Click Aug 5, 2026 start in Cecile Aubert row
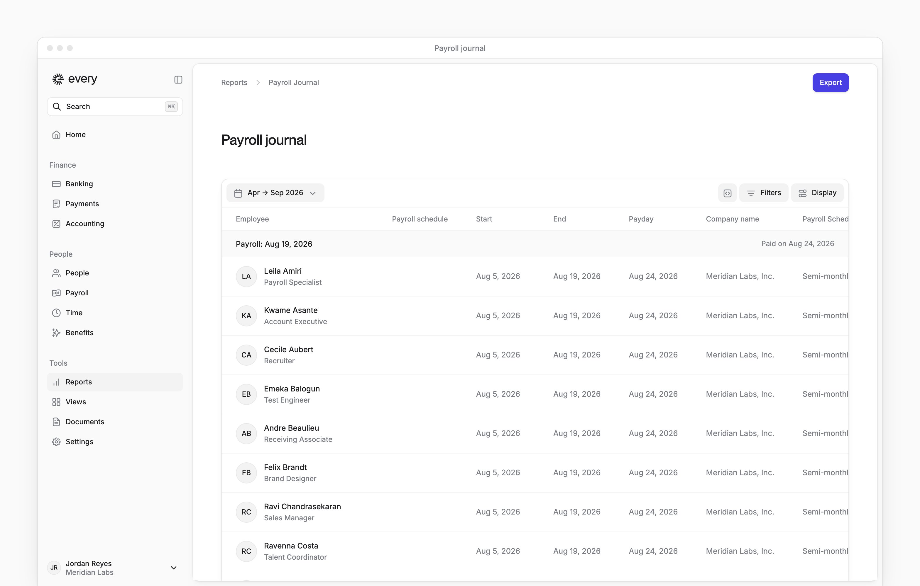This screenshot has width=920, height=586. (498, 355)
